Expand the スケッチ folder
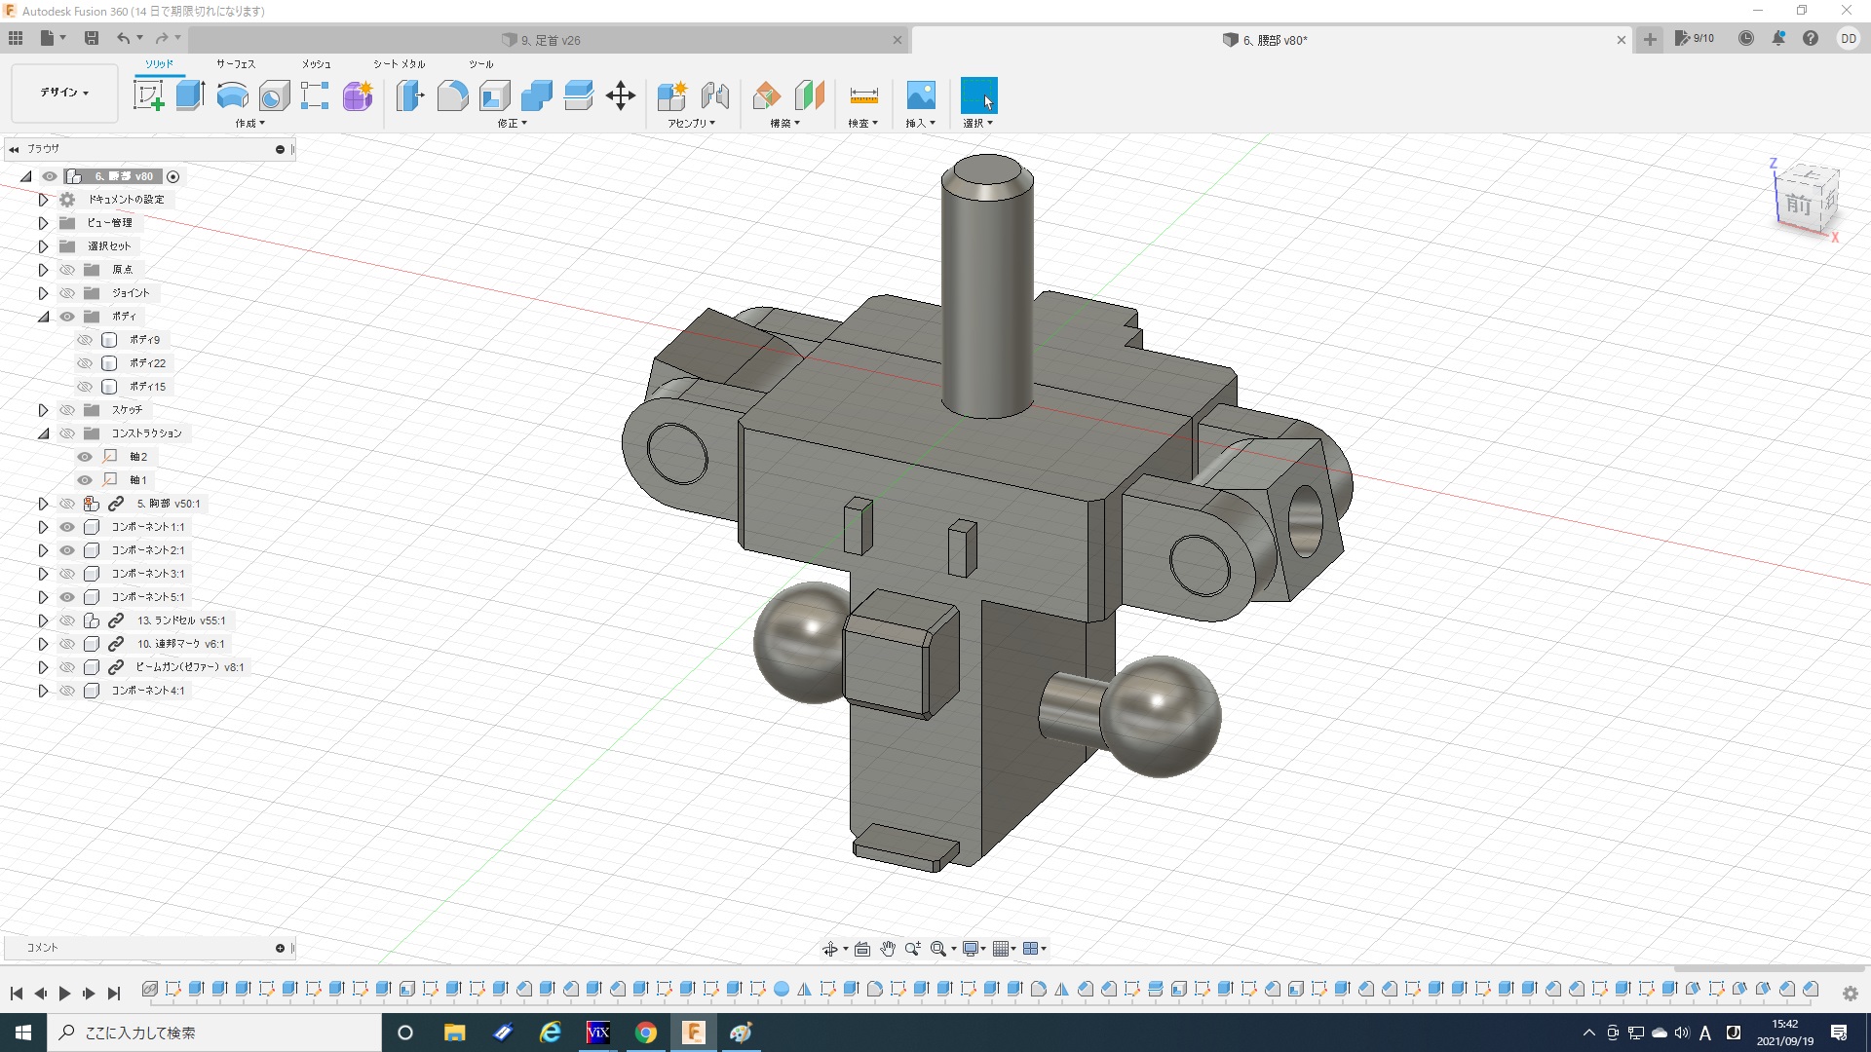The height and width of the screenshot is (1052, 1871). coord(43,410)
